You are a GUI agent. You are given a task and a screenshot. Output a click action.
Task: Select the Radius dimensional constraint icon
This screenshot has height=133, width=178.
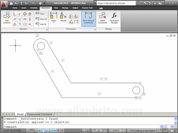click(71, 16)
